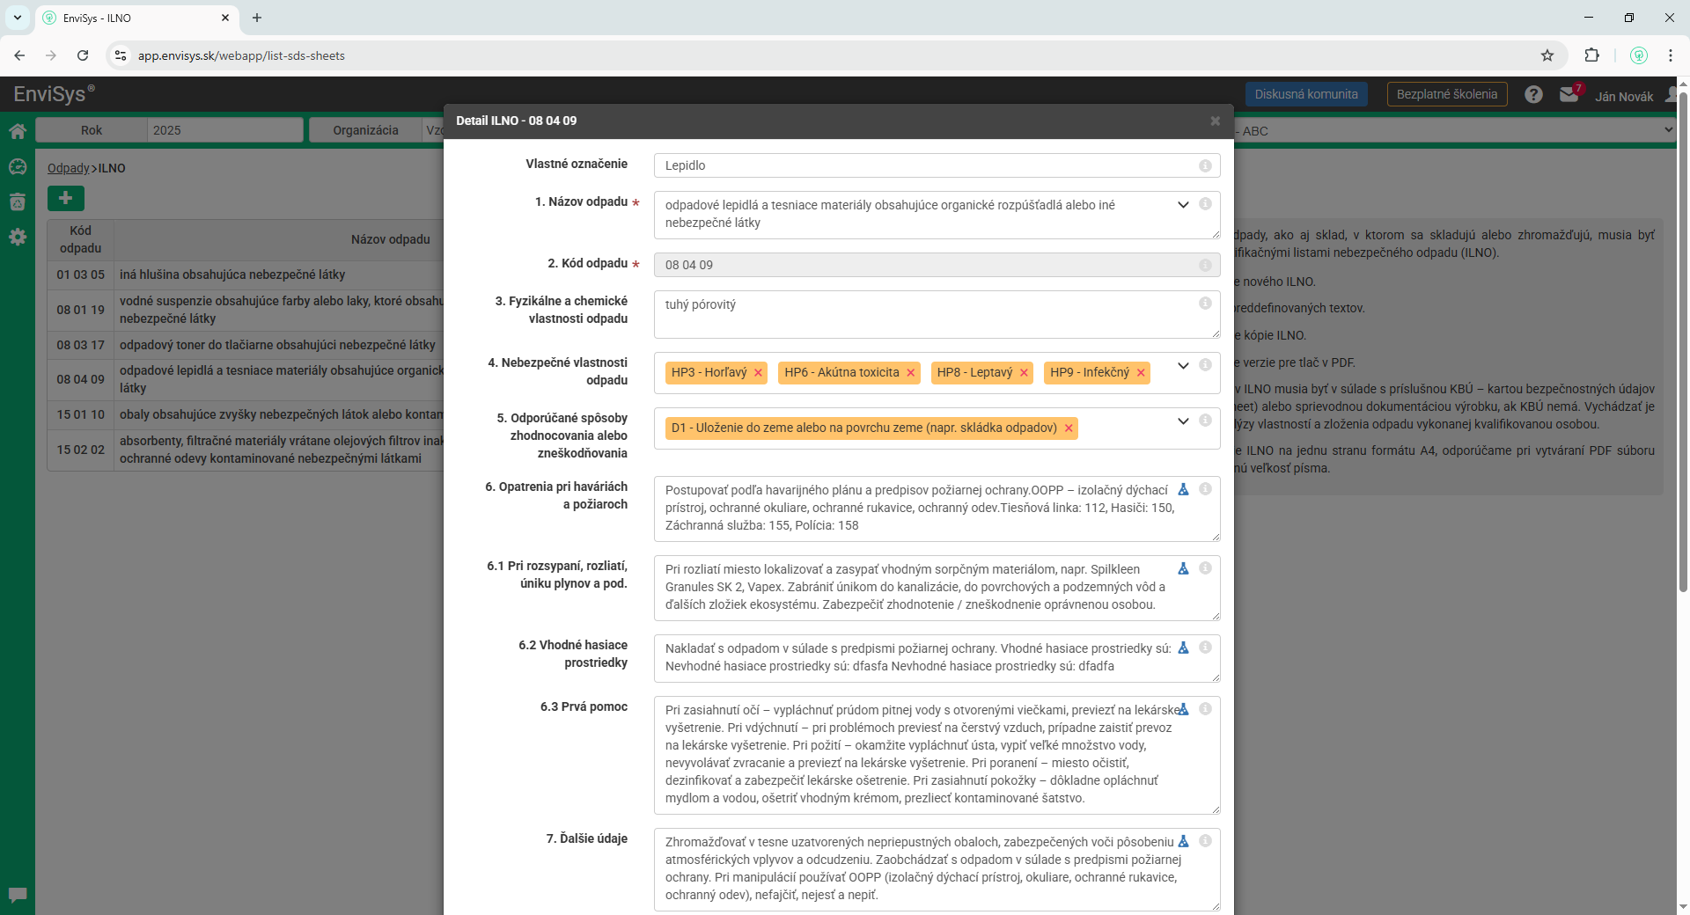Click the Diskusná komunita button

(x=1306, y=94)
